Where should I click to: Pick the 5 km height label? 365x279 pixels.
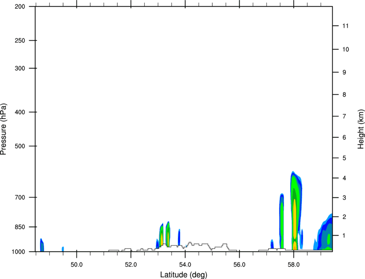(x=344, y=158)
